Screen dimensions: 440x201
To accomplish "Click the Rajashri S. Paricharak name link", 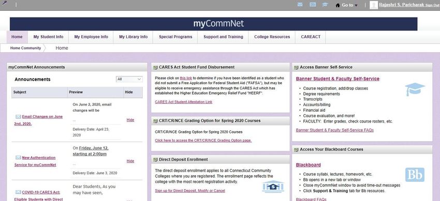I will click(402, 5).
